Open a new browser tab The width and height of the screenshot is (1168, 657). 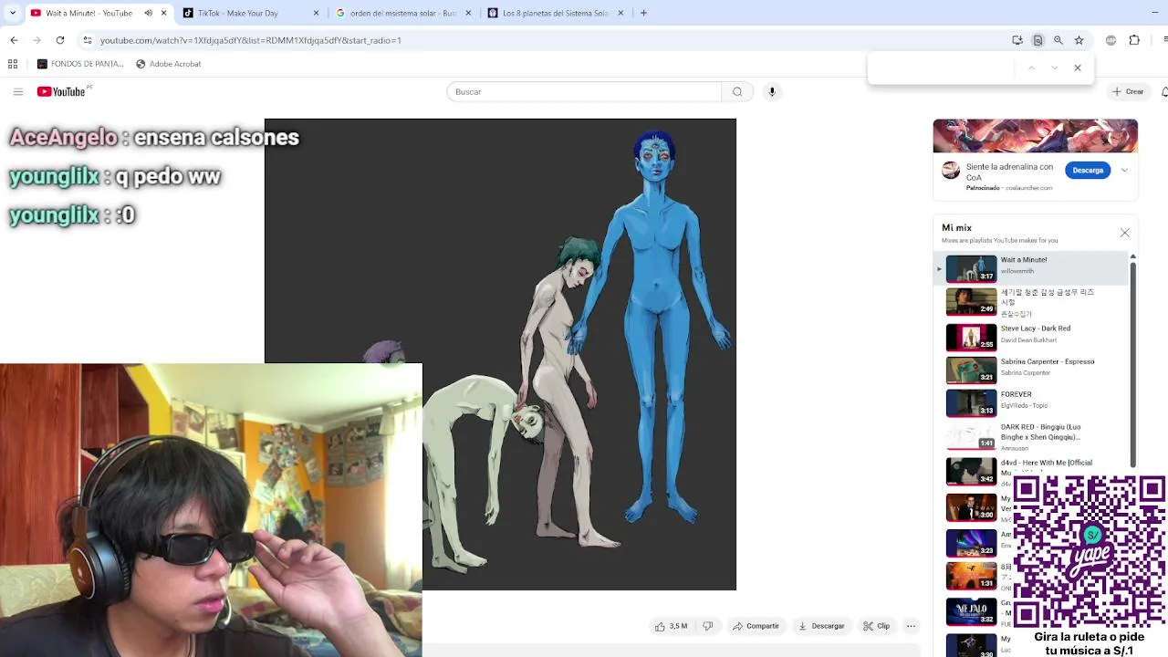(x=643, y=13)
